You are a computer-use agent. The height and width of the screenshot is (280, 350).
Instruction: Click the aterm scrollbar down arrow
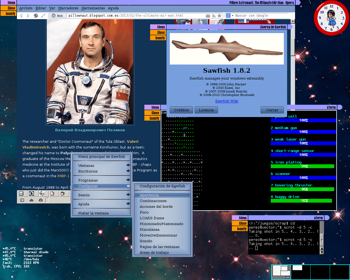[322, 252]
